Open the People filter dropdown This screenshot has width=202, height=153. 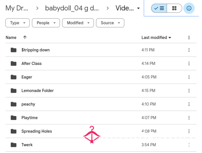click(x=46, y=23)
